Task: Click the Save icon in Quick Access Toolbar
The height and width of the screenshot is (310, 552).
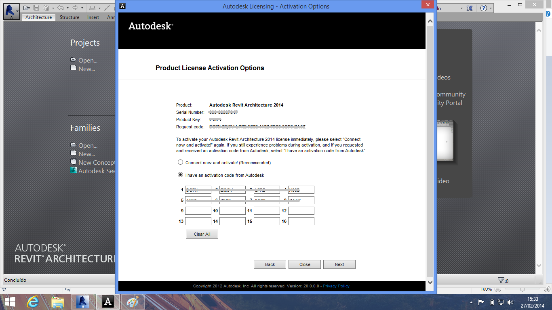Action: pos(36,7)
